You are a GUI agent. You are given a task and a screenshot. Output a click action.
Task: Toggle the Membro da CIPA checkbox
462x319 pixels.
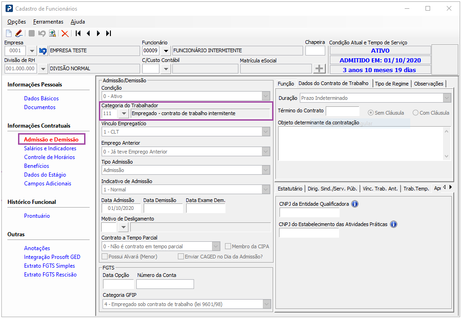coord(228,246)
